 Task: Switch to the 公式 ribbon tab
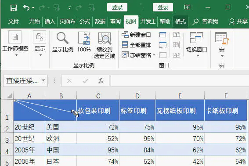(85, 21)
